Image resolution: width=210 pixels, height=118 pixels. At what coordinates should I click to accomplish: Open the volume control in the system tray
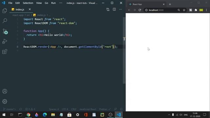[x=181, y=115]
